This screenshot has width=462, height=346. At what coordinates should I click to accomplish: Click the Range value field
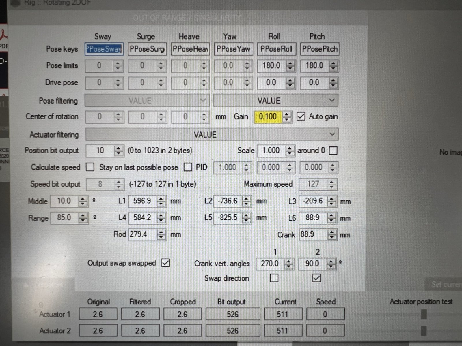pyautogui.click(x=64, y=218)
